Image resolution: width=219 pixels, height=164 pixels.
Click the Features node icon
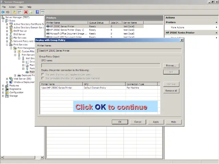[x=7, y=86]
